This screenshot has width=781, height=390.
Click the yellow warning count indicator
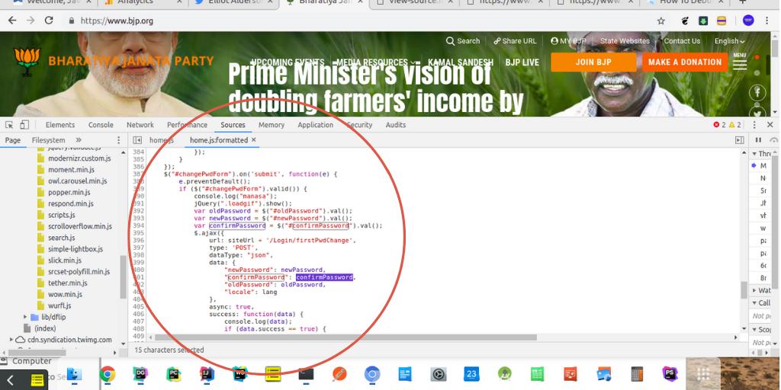point(734,125)
